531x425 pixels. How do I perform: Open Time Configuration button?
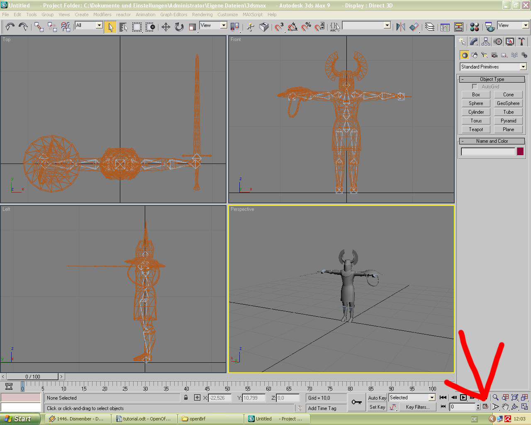(485, 407)
